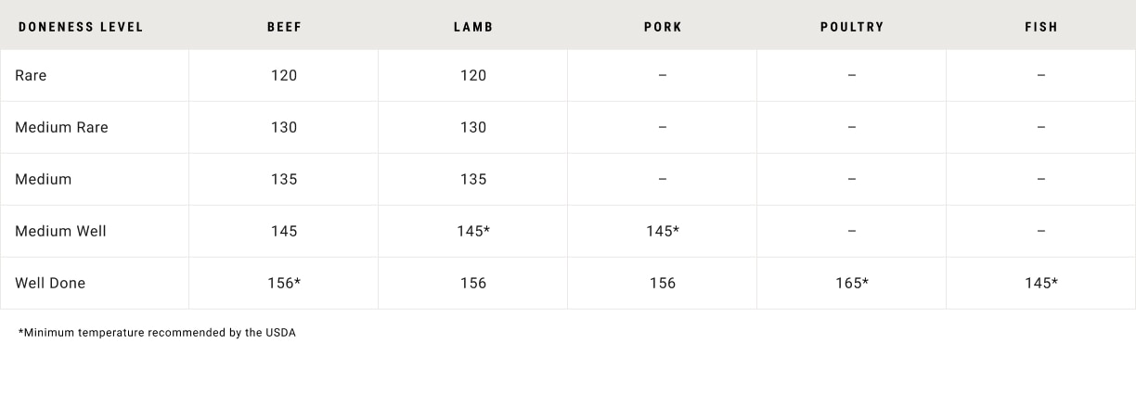Viewport: 1136px width, 407px height.
Task: Select the Fish Well Done 145* cell
Action: tap(1041, 283)
